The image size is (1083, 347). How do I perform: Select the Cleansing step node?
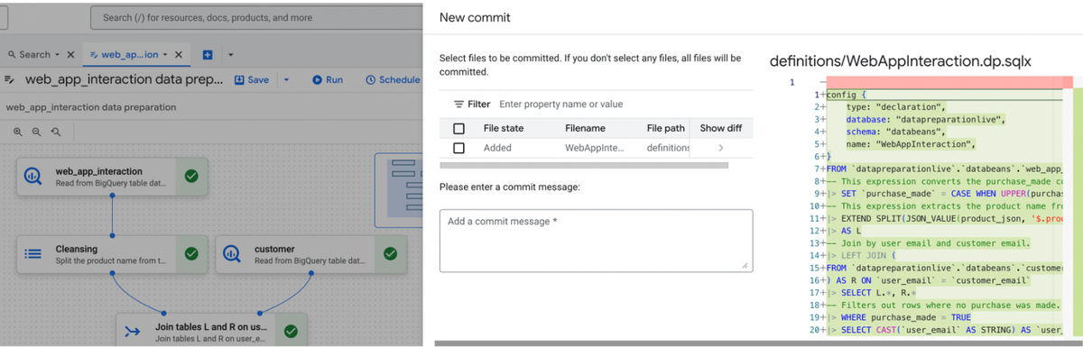coord(112,254)
